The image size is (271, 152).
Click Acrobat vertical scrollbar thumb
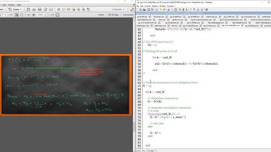[x=134, y=127]
